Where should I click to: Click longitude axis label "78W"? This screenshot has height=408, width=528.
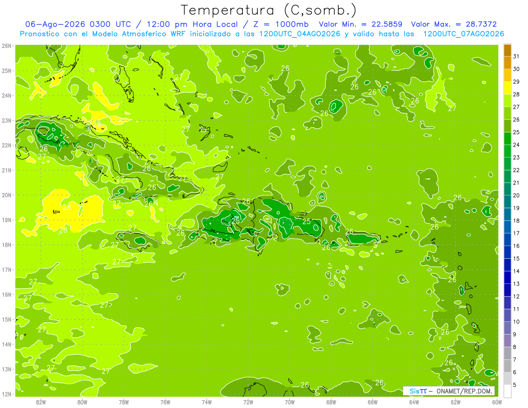click(124, 402)
